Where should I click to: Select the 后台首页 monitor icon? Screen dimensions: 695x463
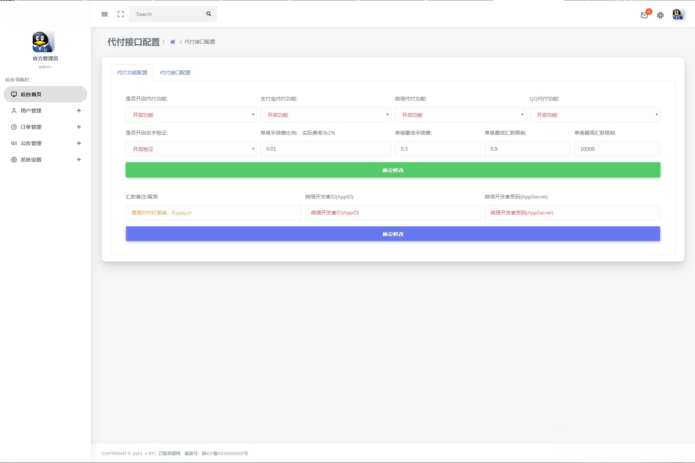tap(14, 94)
